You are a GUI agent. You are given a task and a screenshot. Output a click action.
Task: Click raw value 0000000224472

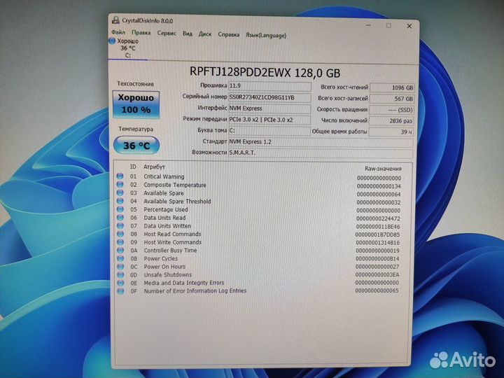(x=378, y=218)
